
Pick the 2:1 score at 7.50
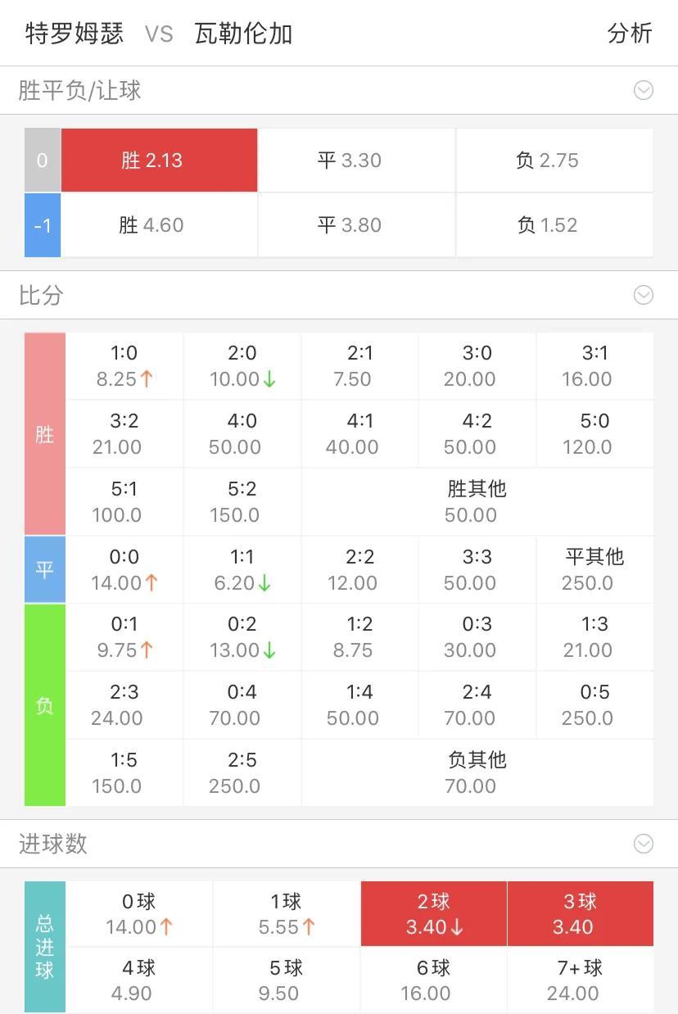point(359,366)
